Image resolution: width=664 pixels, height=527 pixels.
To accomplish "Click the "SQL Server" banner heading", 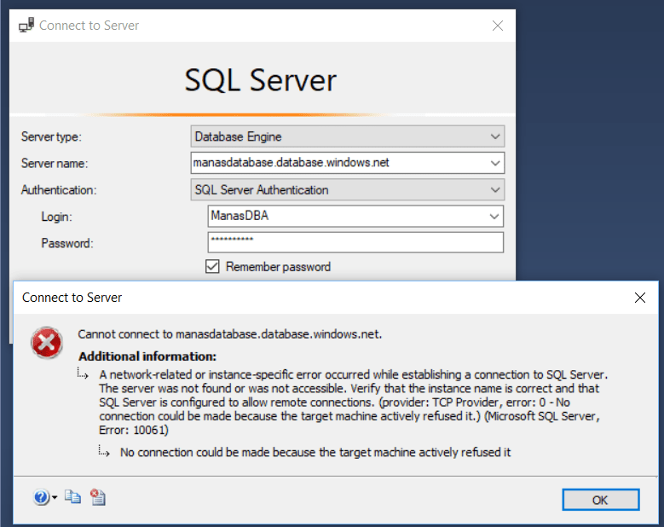I will click(x=261, y=80).
